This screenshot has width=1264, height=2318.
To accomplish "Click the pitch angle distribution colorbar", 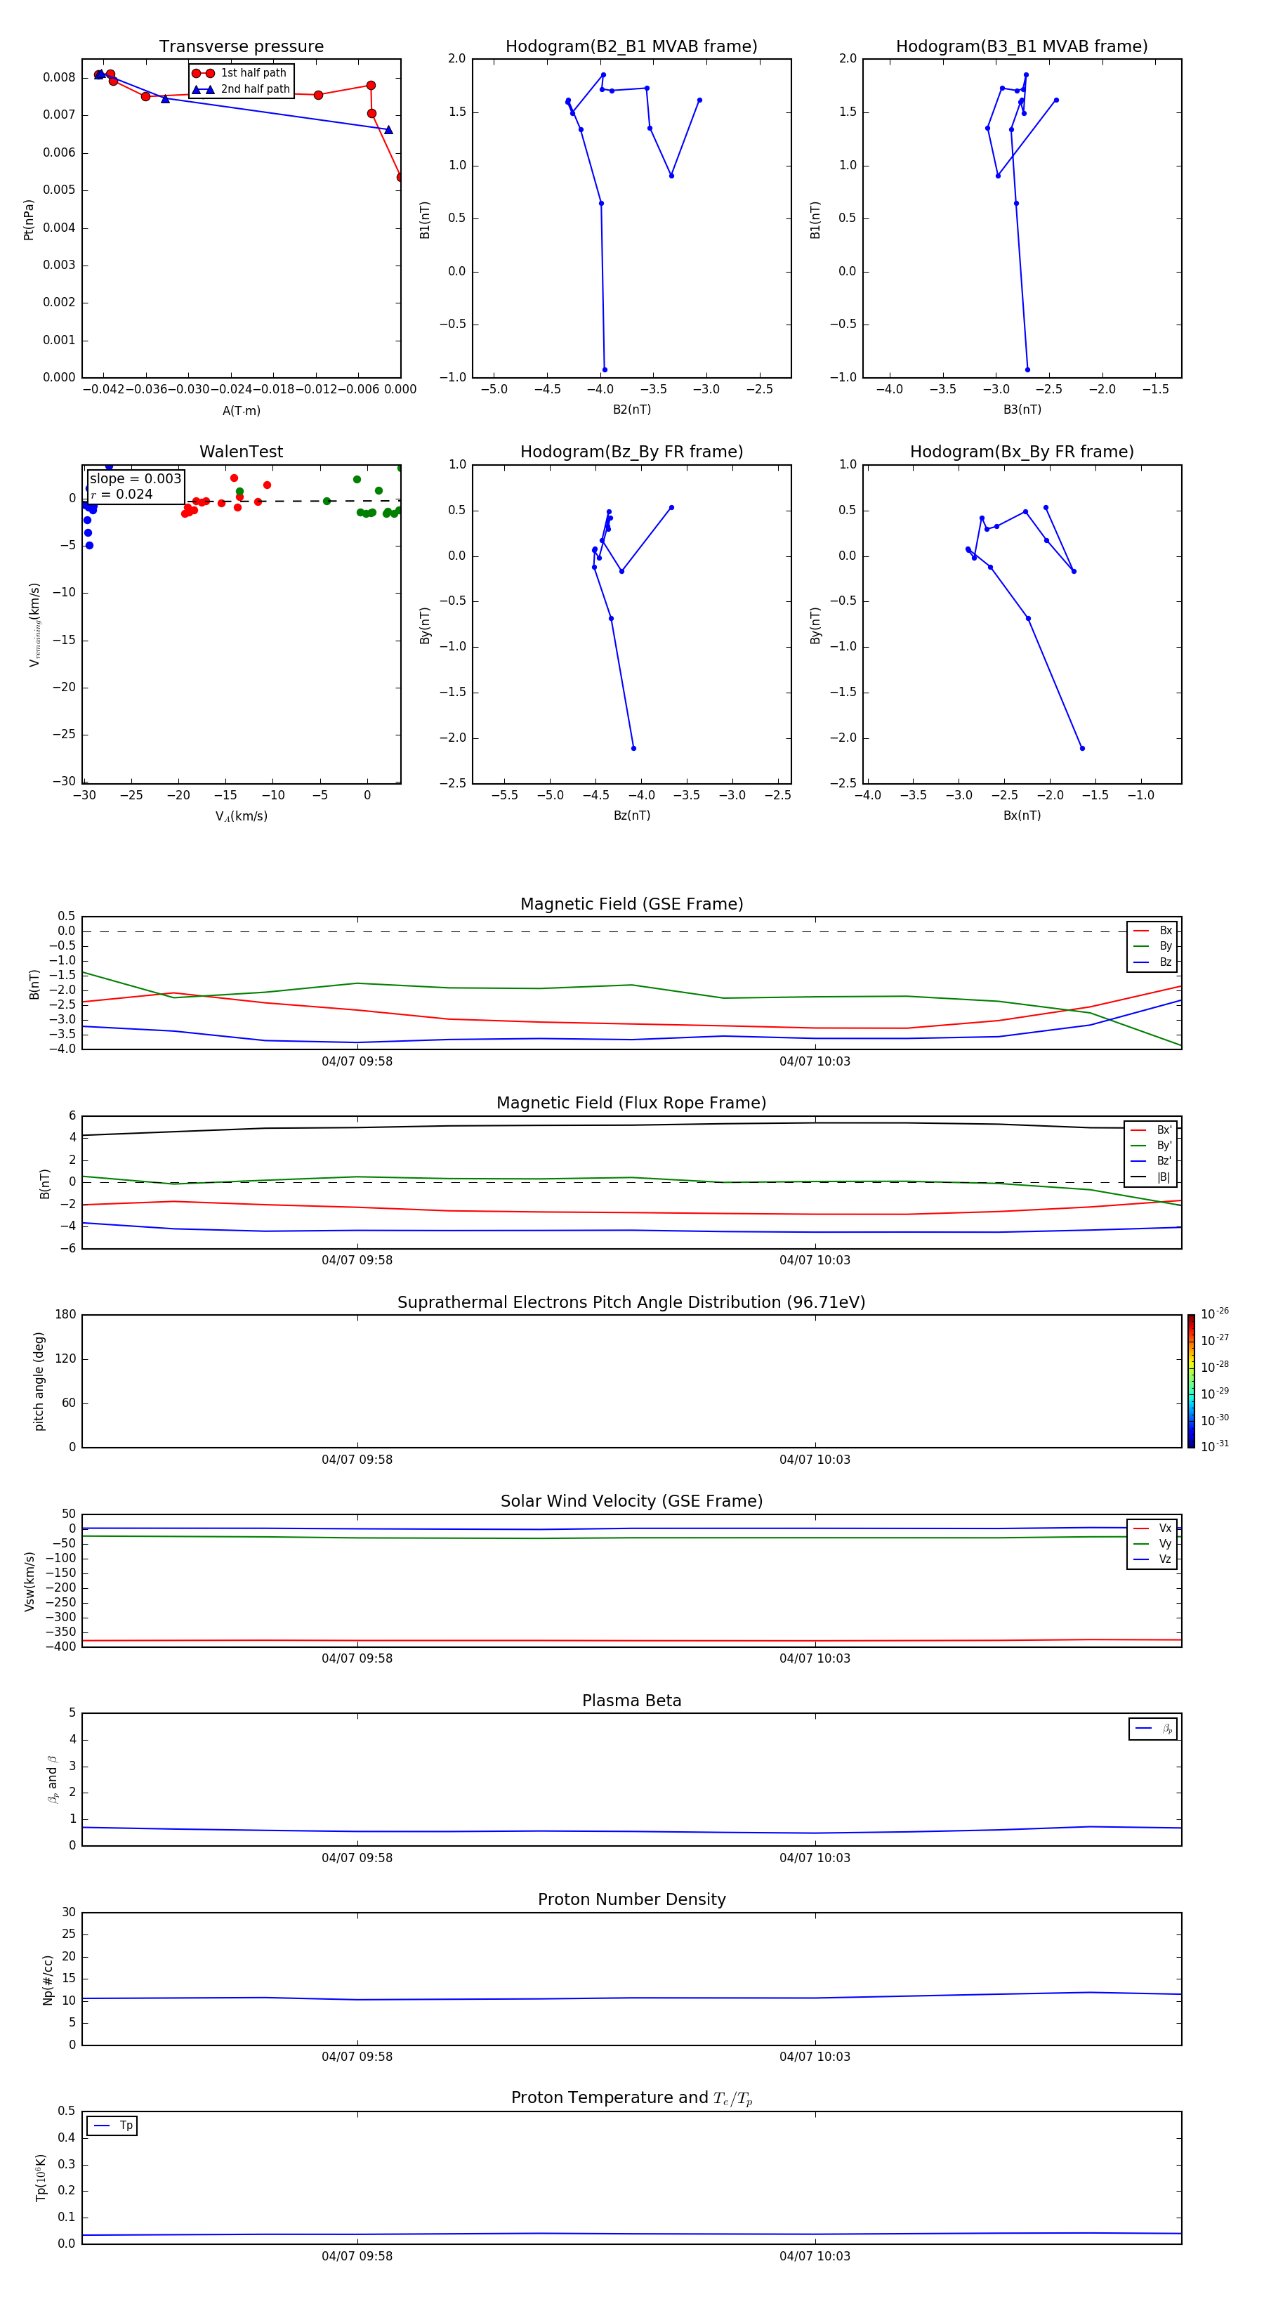I will coord(1191,1381).
